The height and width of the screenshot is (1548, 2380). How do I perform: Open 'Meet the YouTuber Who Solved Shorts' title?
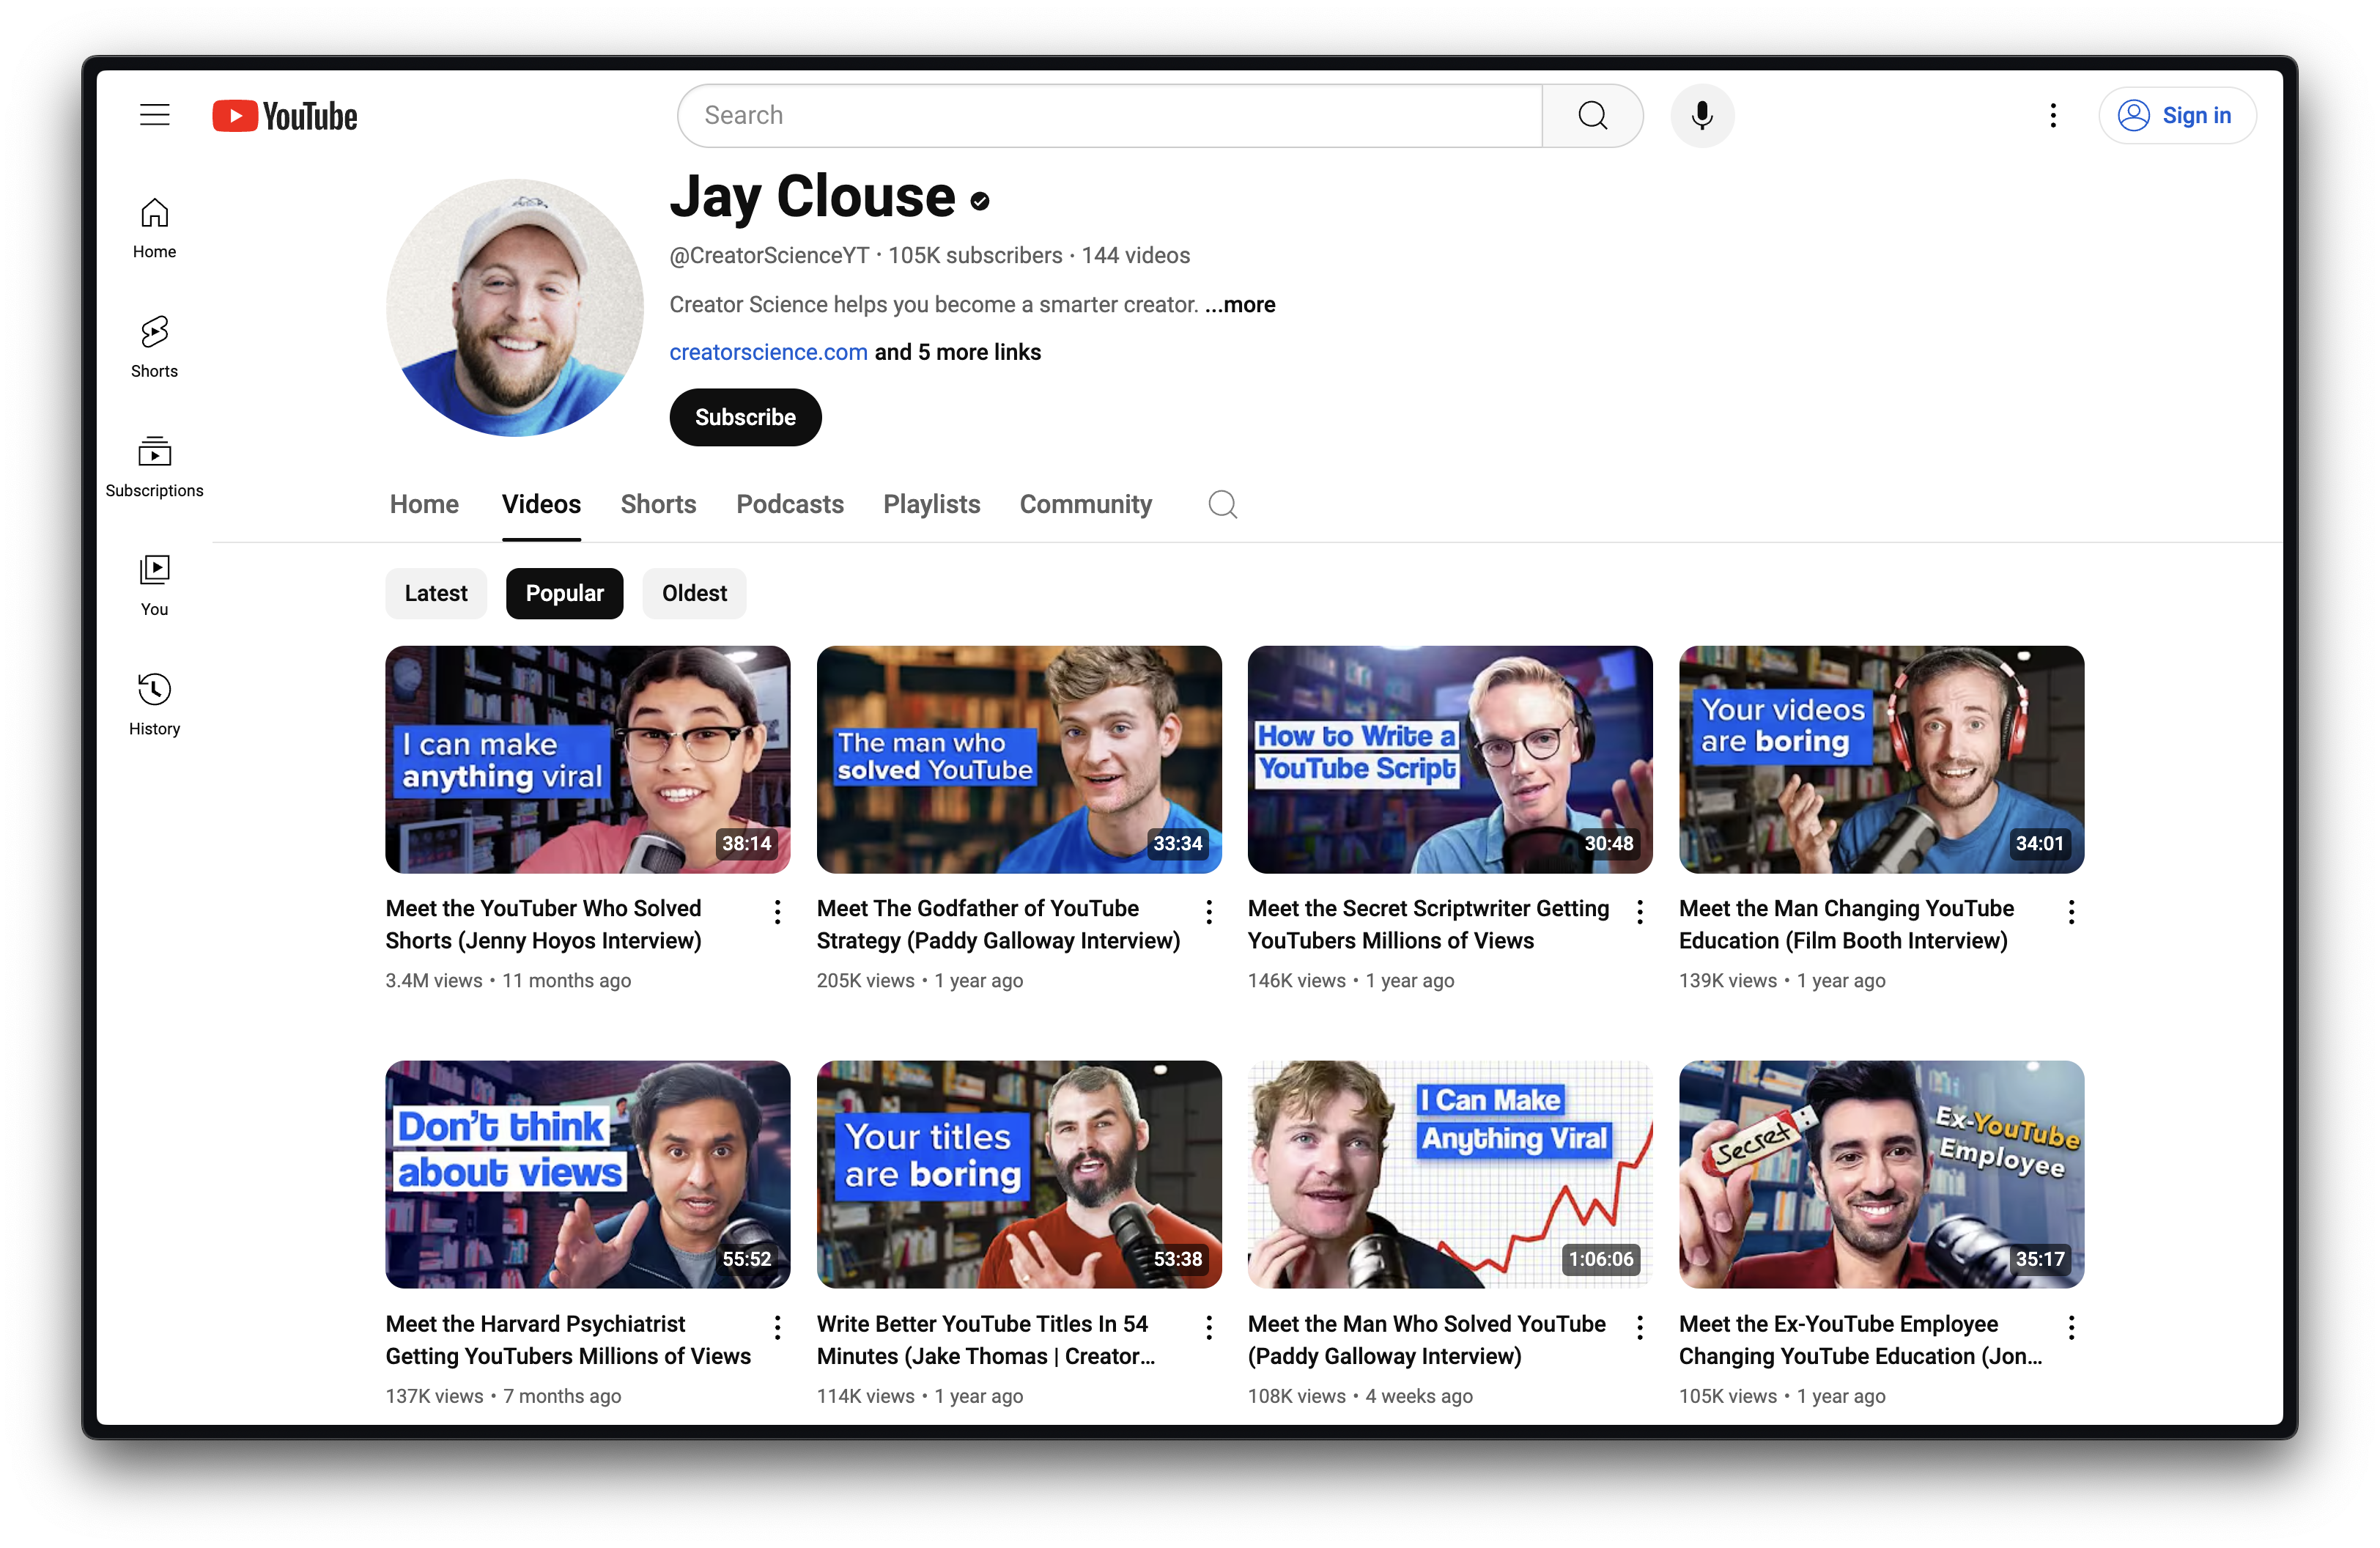coord(544,924)
